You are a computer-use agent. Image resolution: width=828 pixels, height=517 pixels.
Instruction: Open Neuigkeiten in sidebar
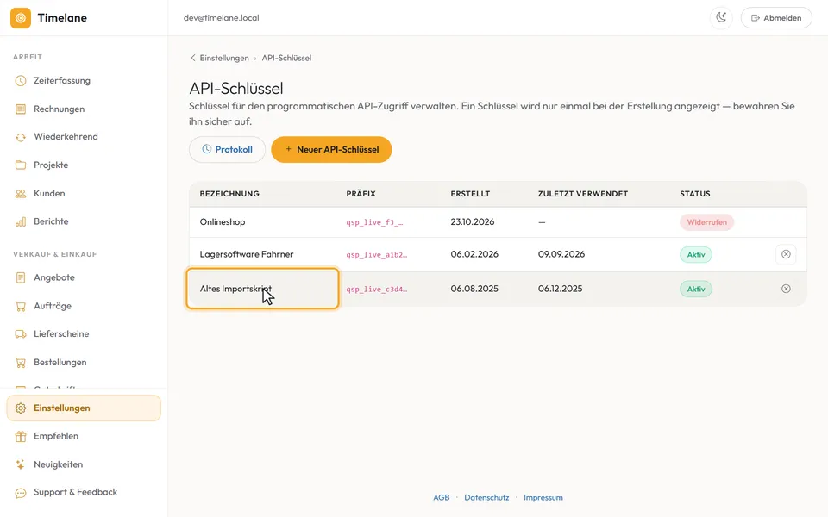pyautogui.click(x=84, y=464)
